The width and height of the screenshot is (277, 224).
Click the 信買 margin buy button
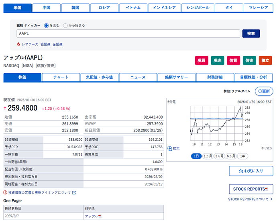point(233,61)
